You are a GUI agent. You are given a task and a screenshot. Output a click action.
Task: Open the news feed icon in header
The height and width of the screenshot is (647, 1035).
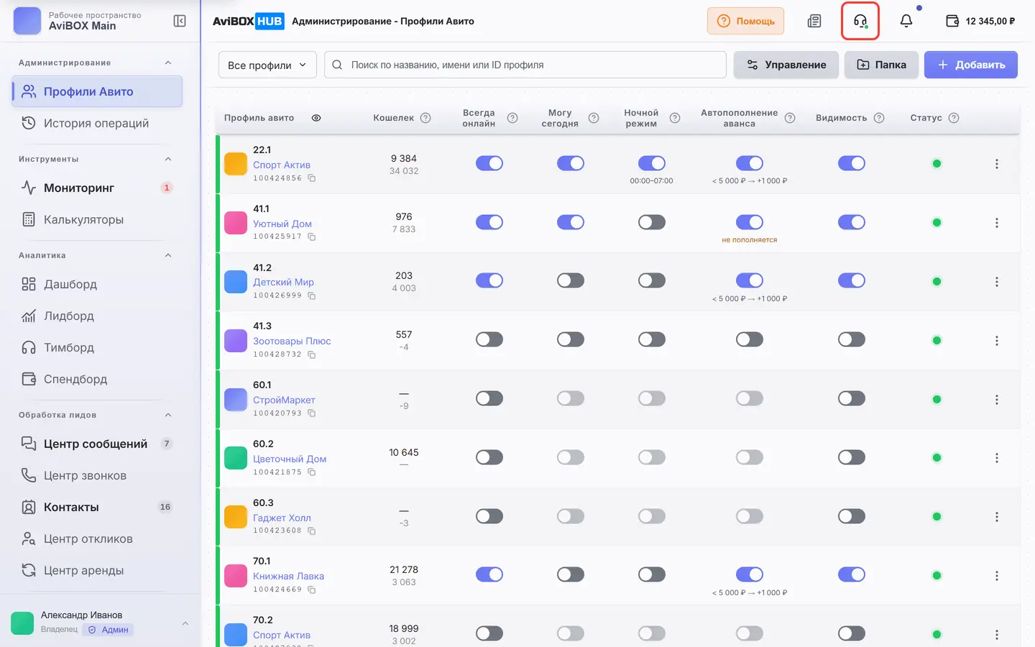[814, 21]
